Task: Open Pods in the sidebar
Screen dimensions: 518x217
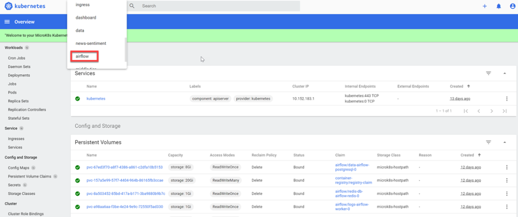Action: click(x=13, y=92)
